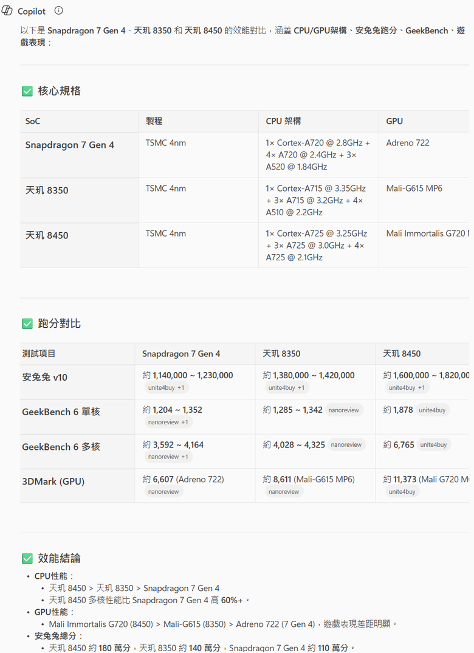Click the GeekBench 6 多核 row label
The width and height of the screenshot is (474, 653).
pos(61,447)
